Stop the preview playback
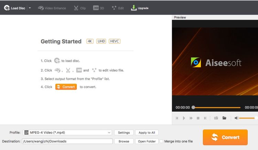Image resolution: width=258 pixels, height=150 pixels. pyautogui.click(x=198, y=118)
